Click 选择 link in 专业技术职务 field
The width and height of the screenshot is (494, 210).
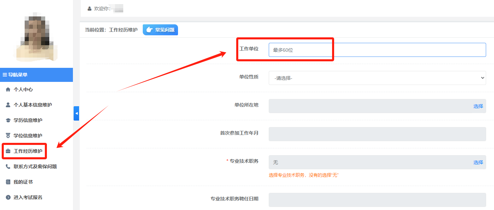pos(478,162)
